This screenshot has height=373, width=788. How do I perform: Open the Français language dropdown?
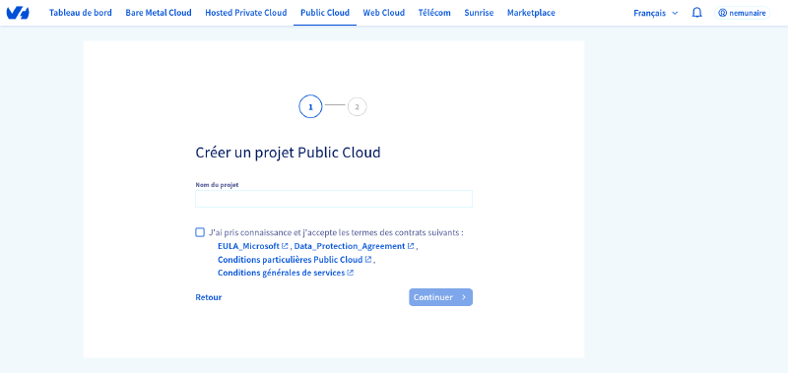click(655, 13)
